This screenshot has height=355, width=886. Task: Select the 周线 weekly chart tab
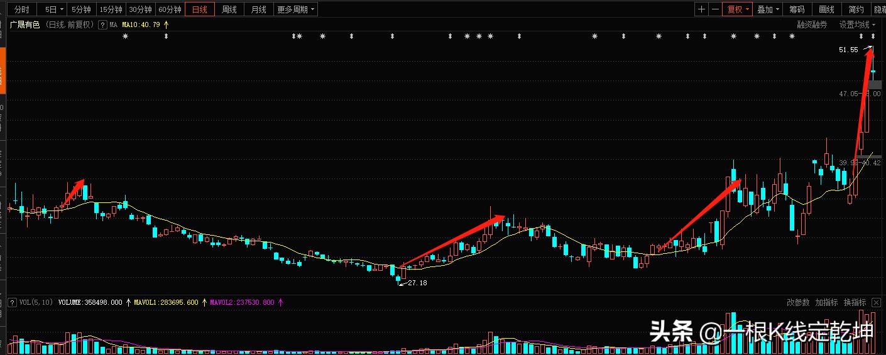pos(229,9)
